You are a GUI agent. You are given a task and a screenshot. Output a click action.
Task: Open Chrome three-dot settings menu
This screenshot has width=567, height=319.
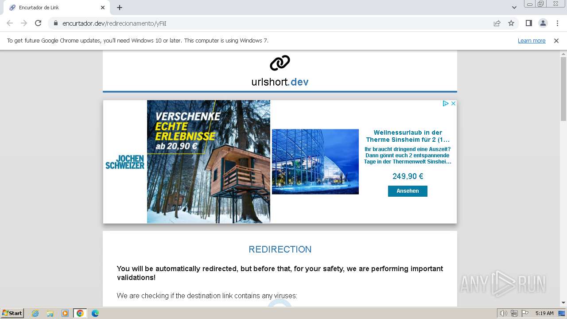[557, 23]
